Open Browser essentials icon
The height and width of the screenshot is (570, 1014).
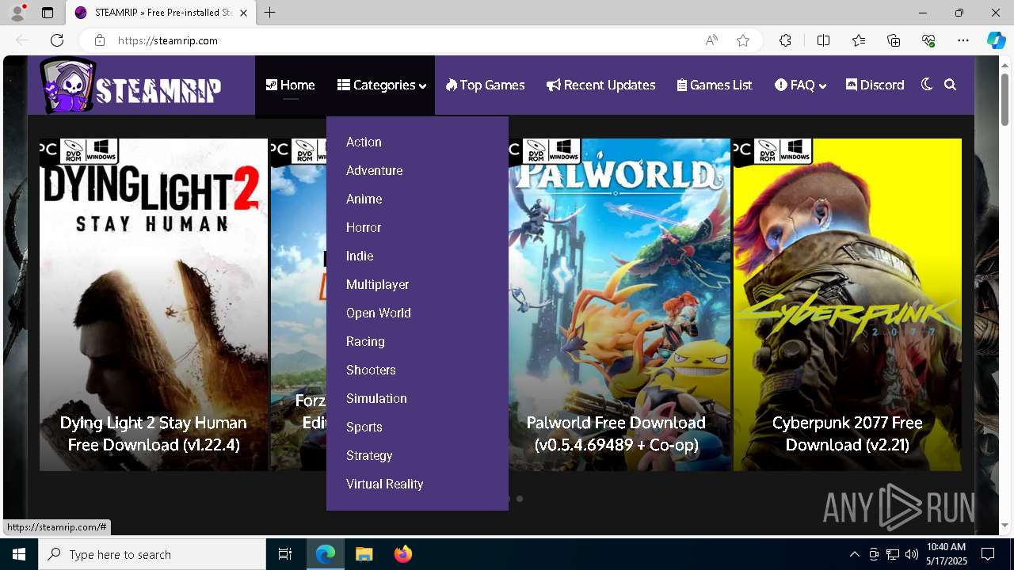pos(929,40)
